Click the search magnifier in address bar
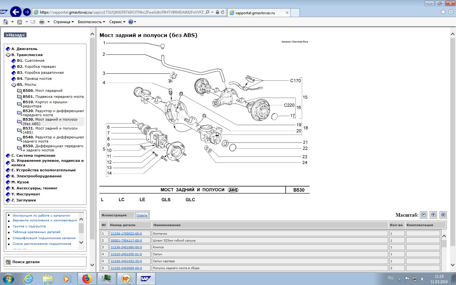Screen dimensions: 456x285 207,12
